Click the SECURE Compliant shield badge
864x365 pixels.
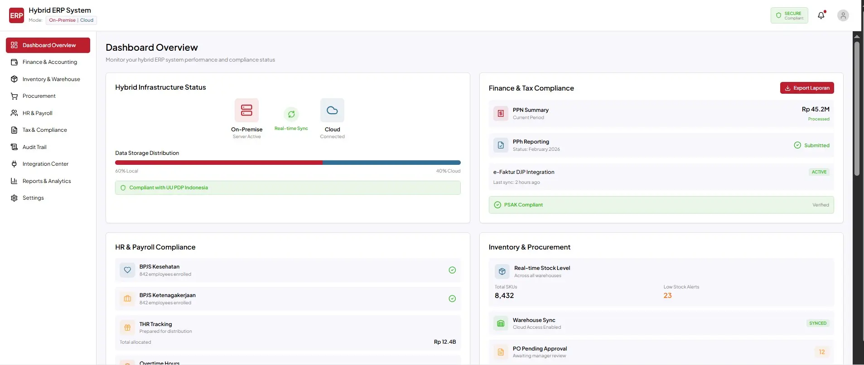789,15
